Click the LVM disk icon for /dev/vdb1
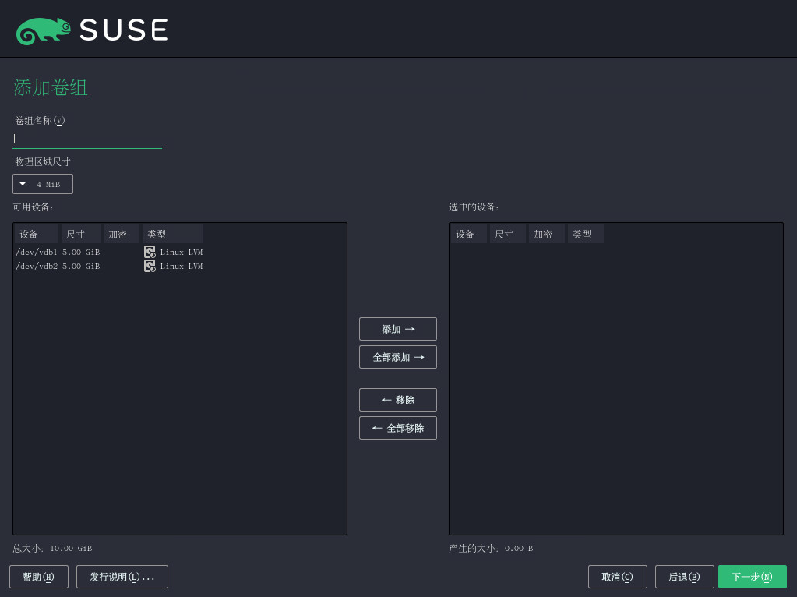Image resolution: width=797 pixels, height=597 pixels. point(150,252)
